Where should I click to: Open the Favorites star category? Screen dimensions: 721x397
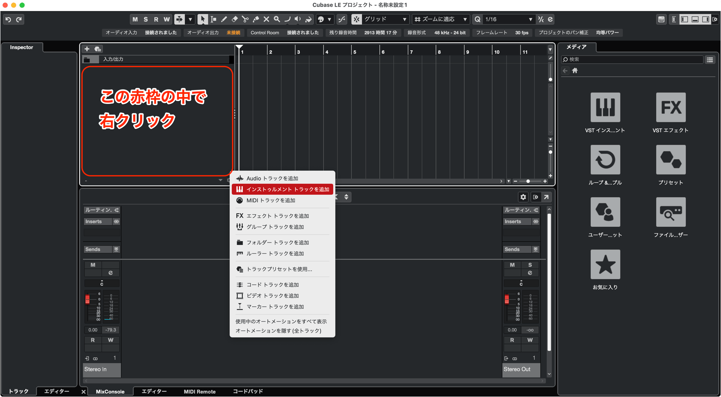point(605,264)
